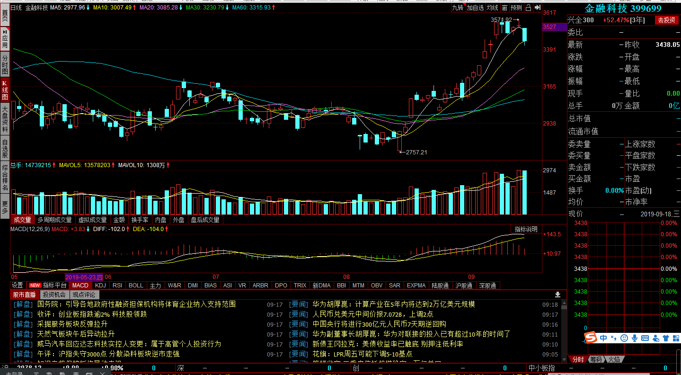
Task: Click the NEW indicator platform badge
Action: (35, 286)
